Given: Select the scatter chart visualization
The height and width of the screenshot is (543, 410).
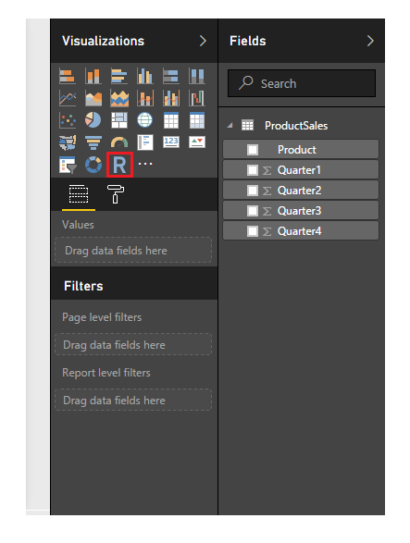Looking at the screenshot, I should click(68, 120).
